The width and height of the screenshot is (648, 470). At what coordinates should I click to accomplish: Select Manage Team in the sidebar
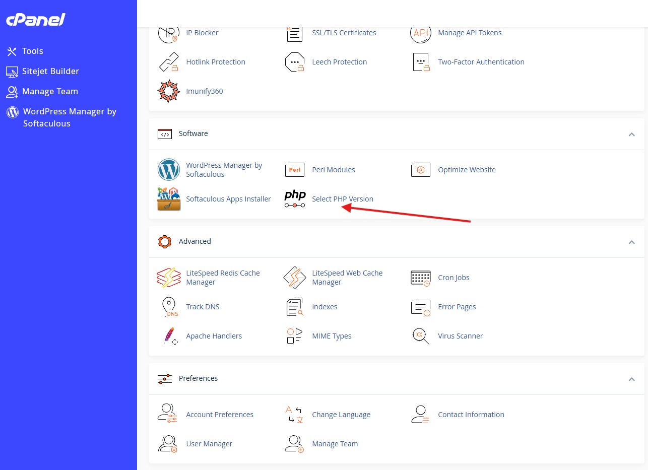click(x=42, y=91)
